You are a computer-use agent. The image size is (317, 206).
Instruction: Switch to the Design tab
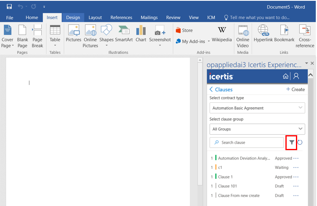click(x=73, y=17)
